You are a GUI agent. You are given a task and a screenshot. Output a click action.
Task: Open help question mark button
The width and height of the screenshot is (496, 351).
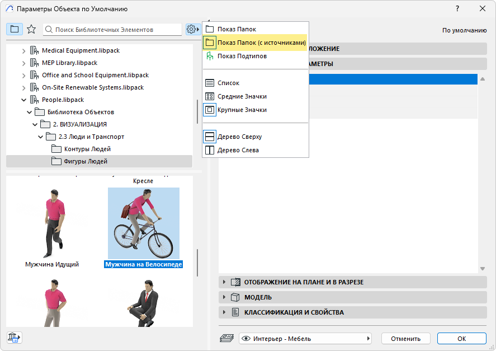tap(457, 8)
